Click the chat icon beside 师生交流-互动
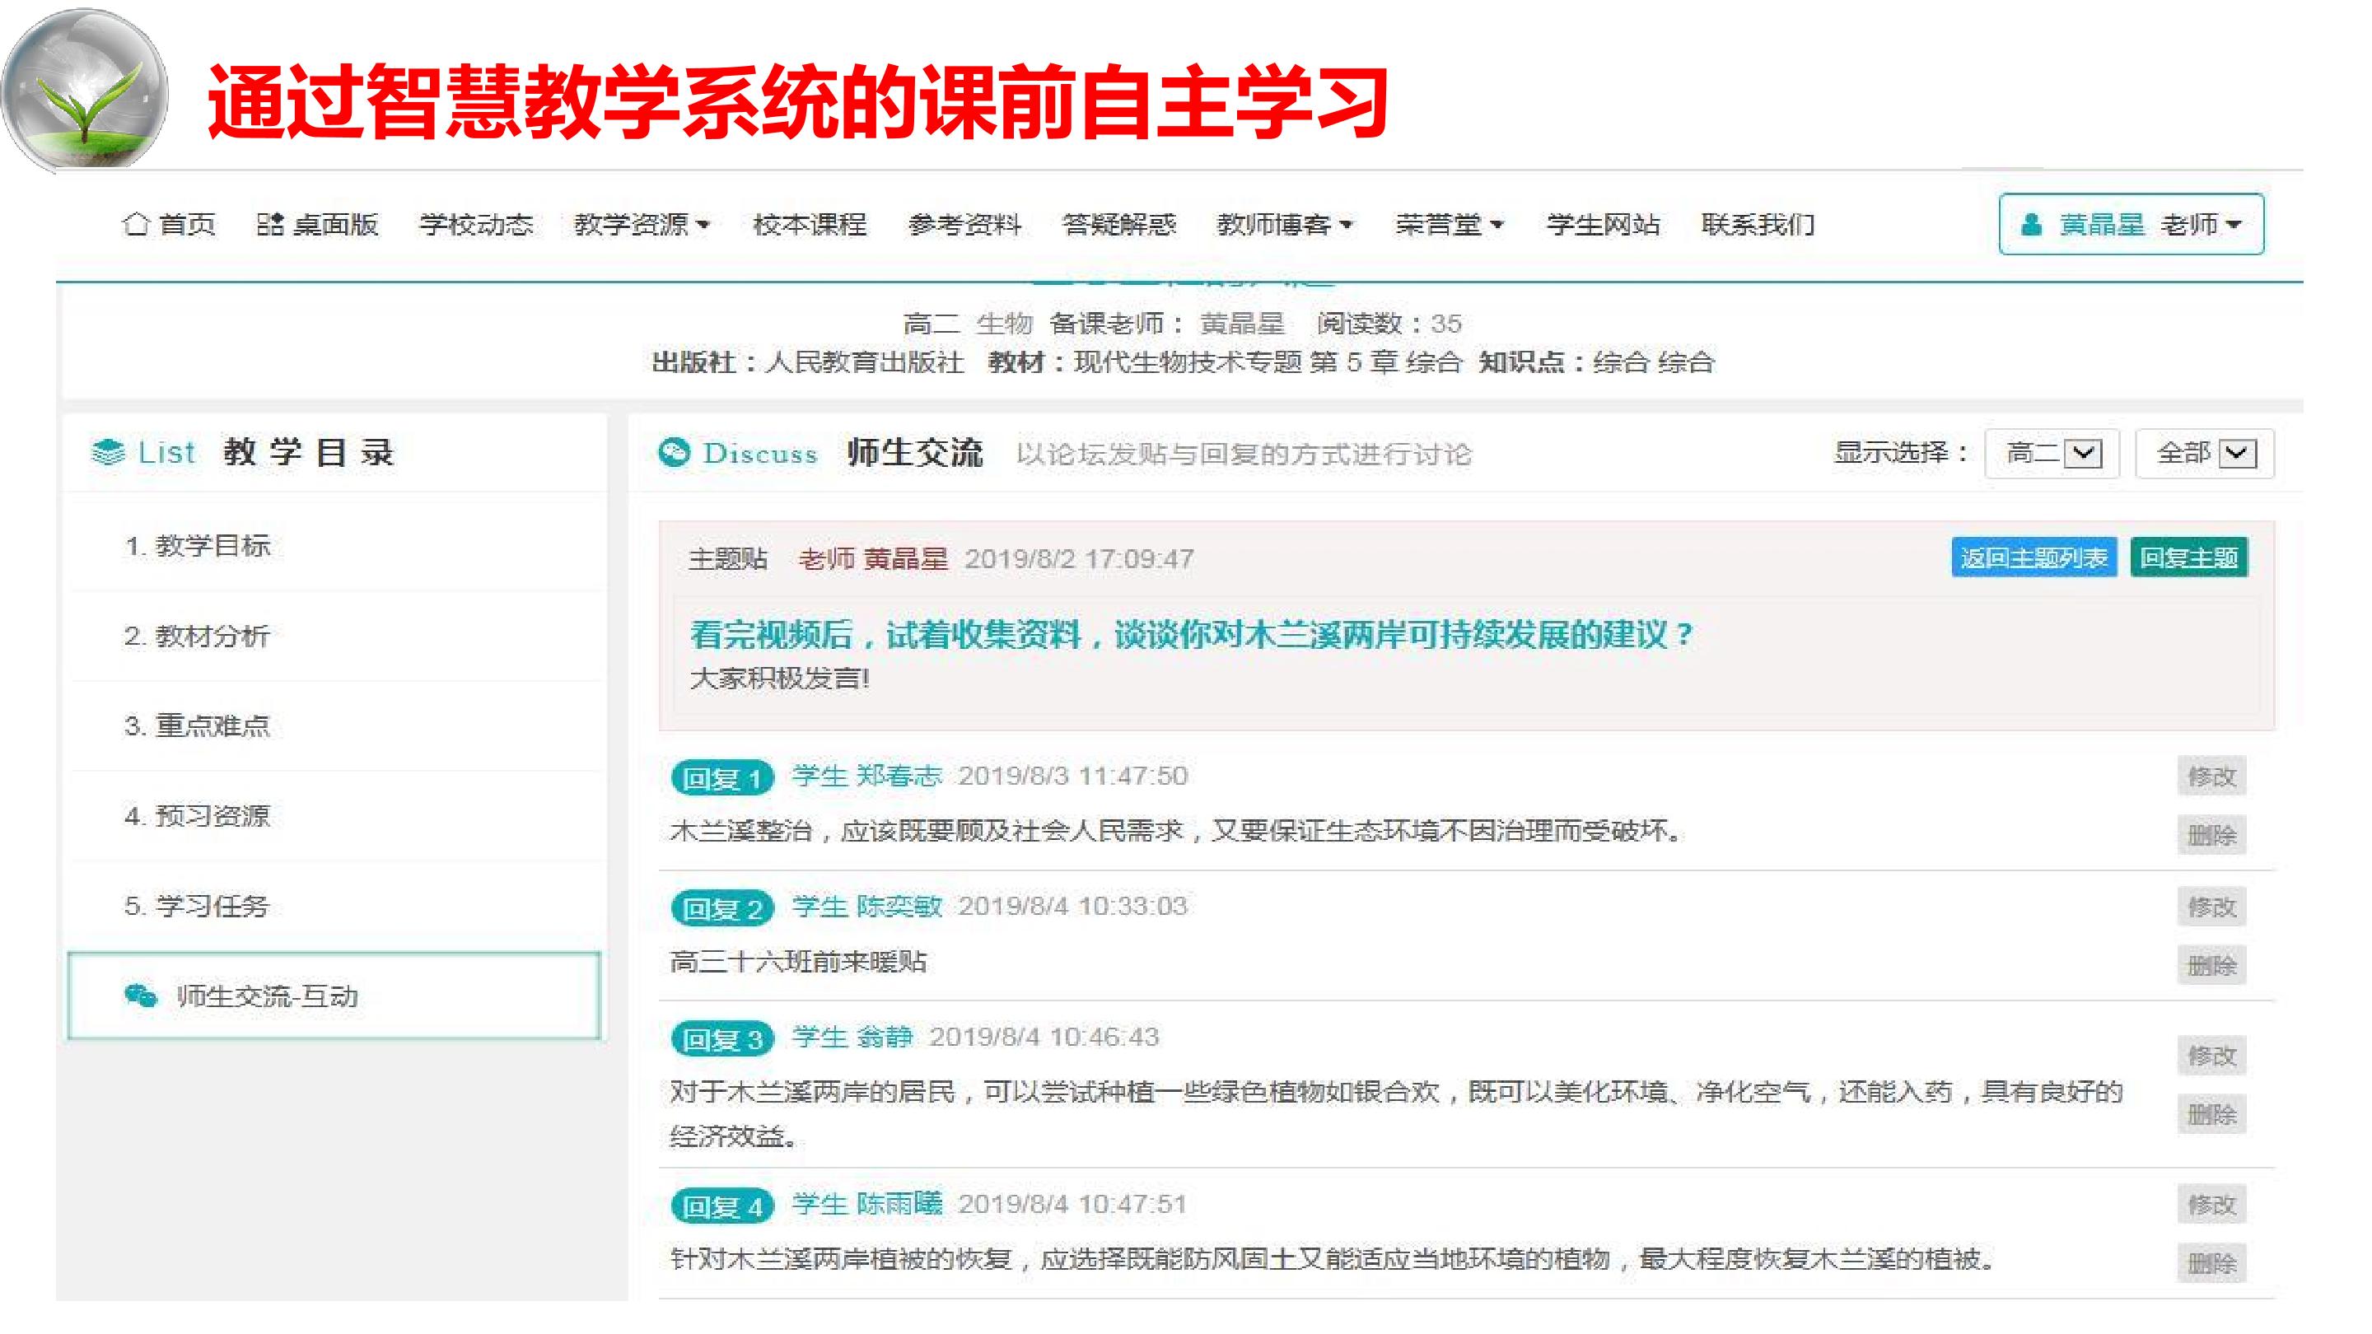 click(141, 996)
